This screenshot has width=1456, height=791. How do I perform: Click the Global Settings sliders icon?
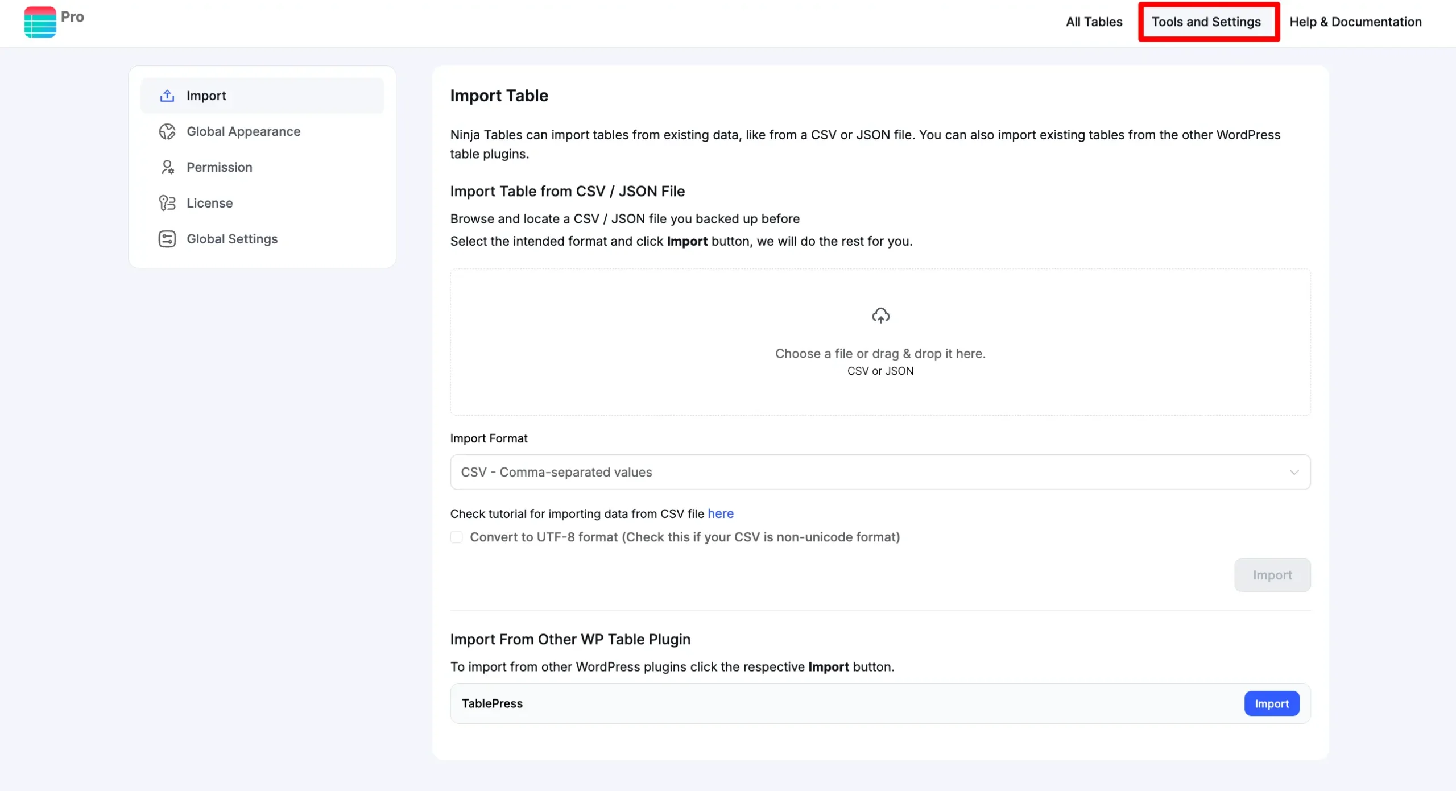click(167, 239)
